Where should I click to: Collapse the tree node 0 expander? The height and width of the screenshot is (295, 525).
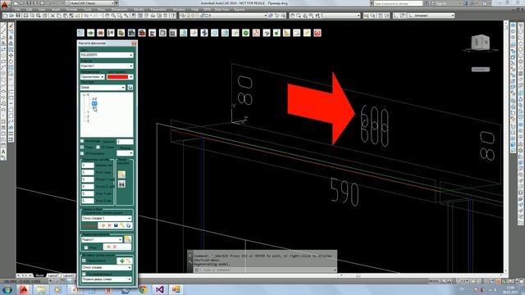click(84, 95)
